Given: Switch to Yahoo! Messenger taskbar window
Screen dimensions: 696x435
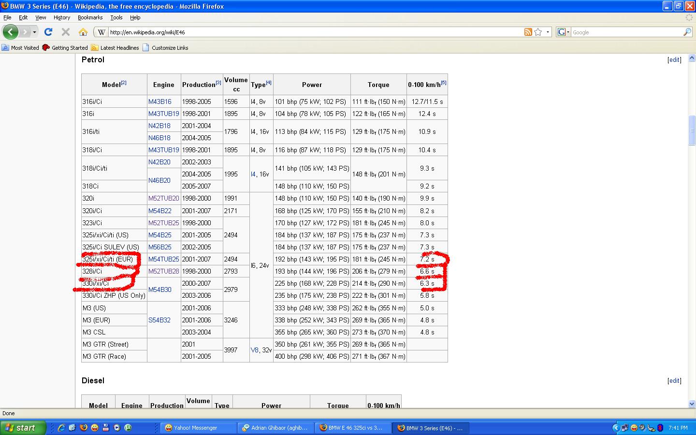Looking at the screenshot, I should click(198, 428).
